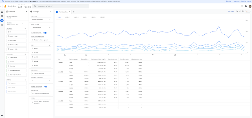Toggle the Make Open Funnel switch
252x118 pixels.
coord(45,33)
